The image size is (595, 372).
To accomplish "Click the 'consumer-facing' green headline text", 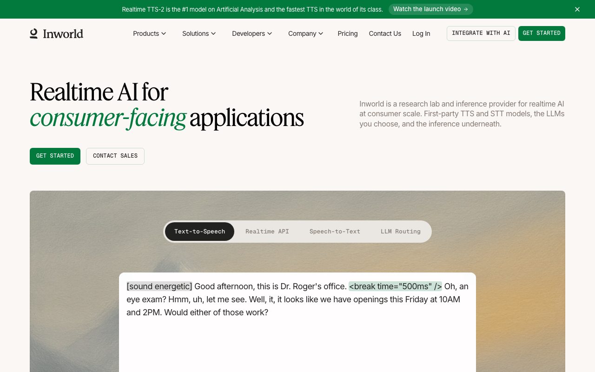I will coord(108,118).
